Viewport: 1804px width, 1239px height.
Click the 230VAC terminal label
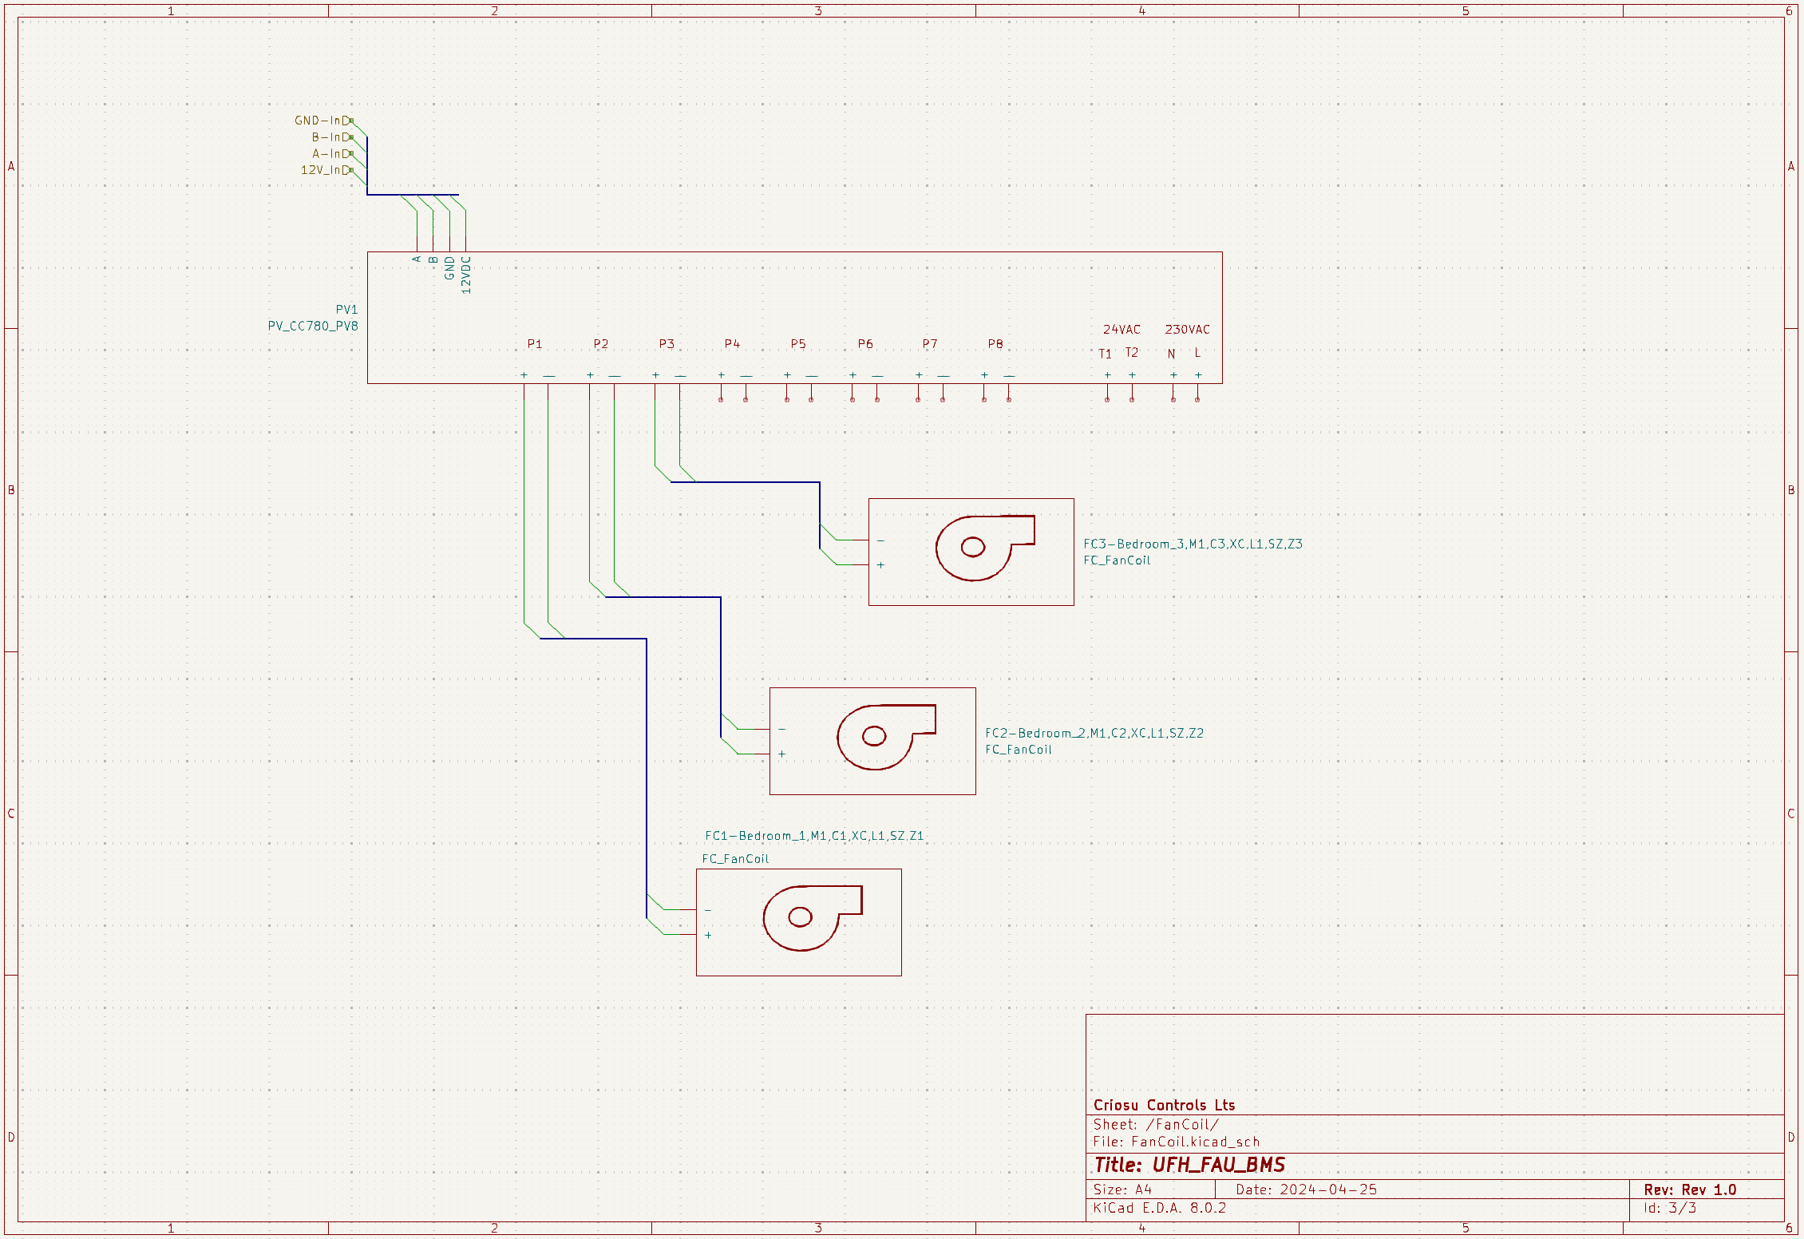coord(1187,330)
